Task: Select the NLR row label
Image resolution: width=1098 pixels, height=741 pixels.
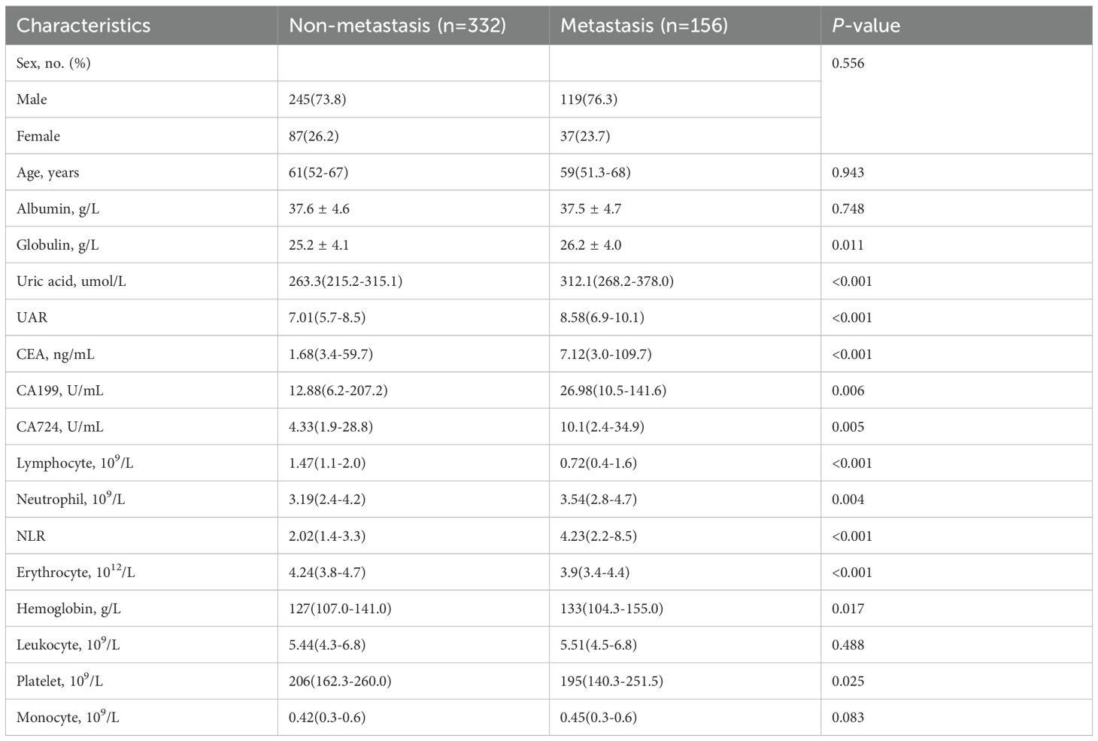Action: 31,536
